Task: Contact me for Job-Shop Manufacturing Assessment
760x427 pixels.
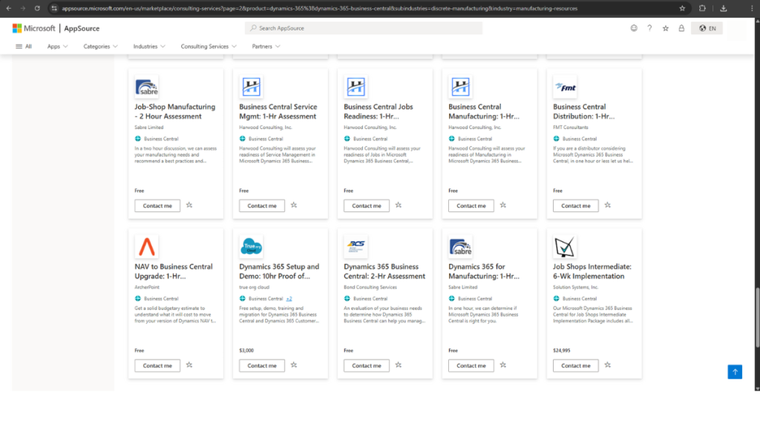Action: (x=157, y=206)
